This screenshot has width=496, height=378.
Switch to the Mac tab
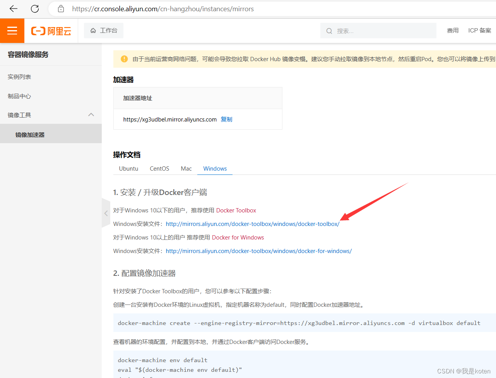click(186, 168)
